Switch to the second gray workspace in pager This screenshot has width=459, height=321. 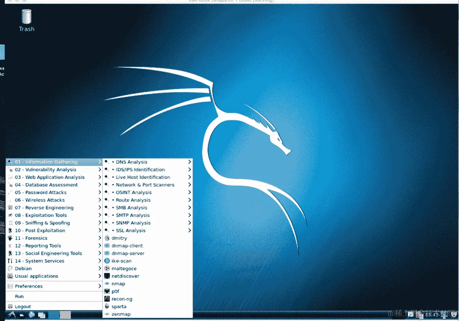click(65, 315)
